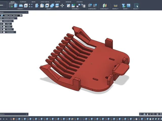Open the Display Settings monitor dropdown

click(157, 114)
